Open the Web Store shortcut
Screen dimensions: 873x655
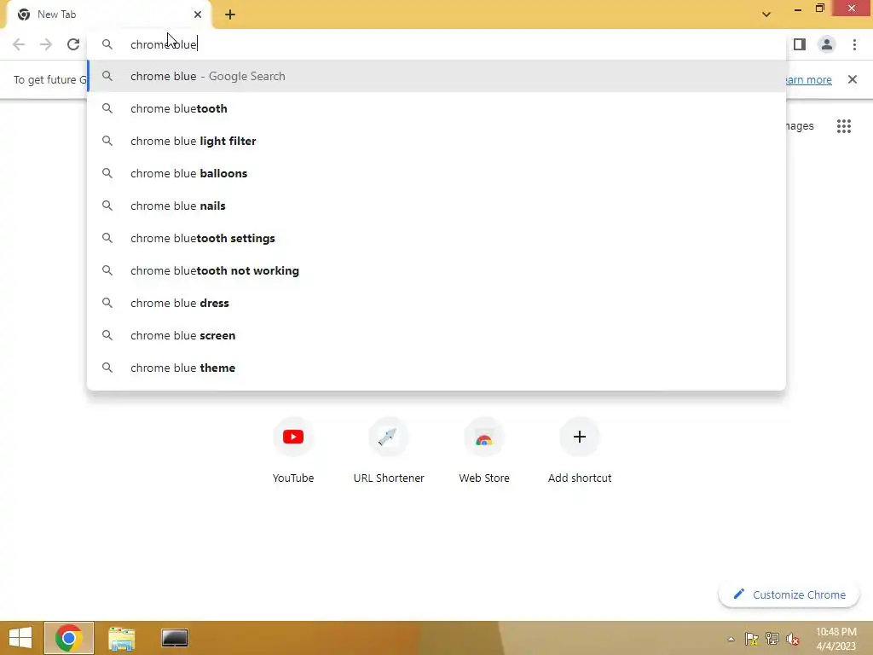(x=484, y=450)
